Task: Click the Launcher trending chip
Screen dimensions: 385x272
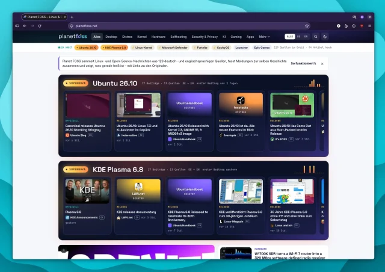Action: [242, 48]
